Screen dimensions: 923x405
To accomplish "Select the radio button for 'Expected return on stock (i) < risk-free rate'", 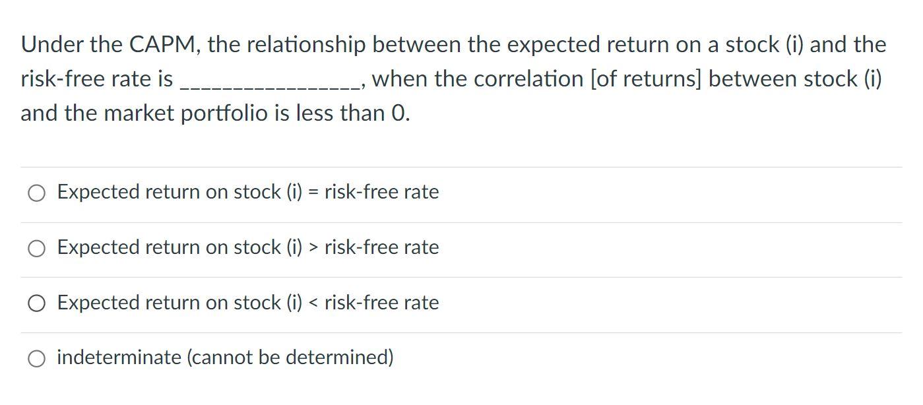I will [x=37, y=303].
